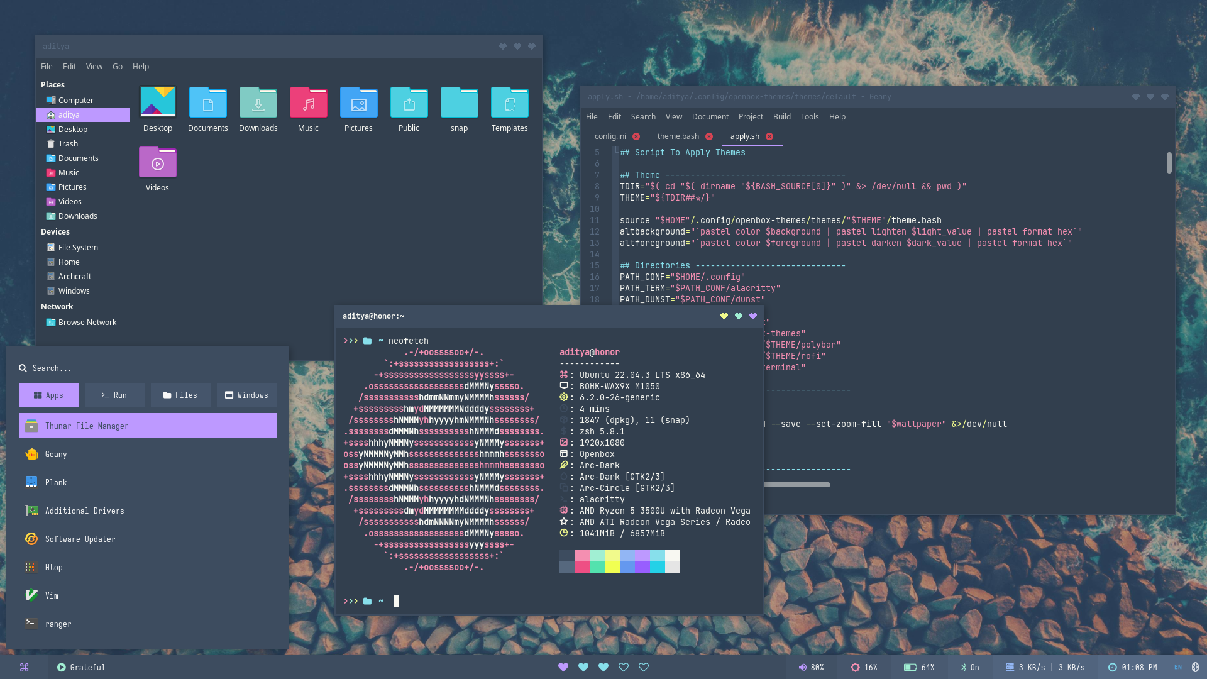1207x679 pixels.
Task: Select the Run mode in launcher
Action: [x=114, y=395]
